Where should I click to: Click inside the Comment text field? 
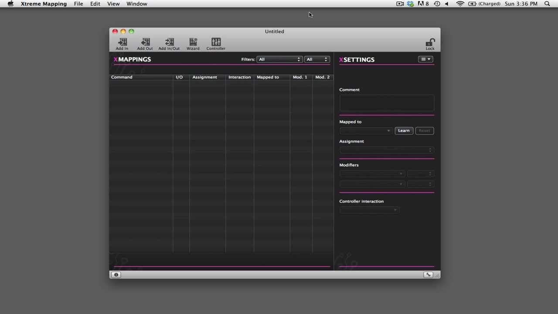387,103
